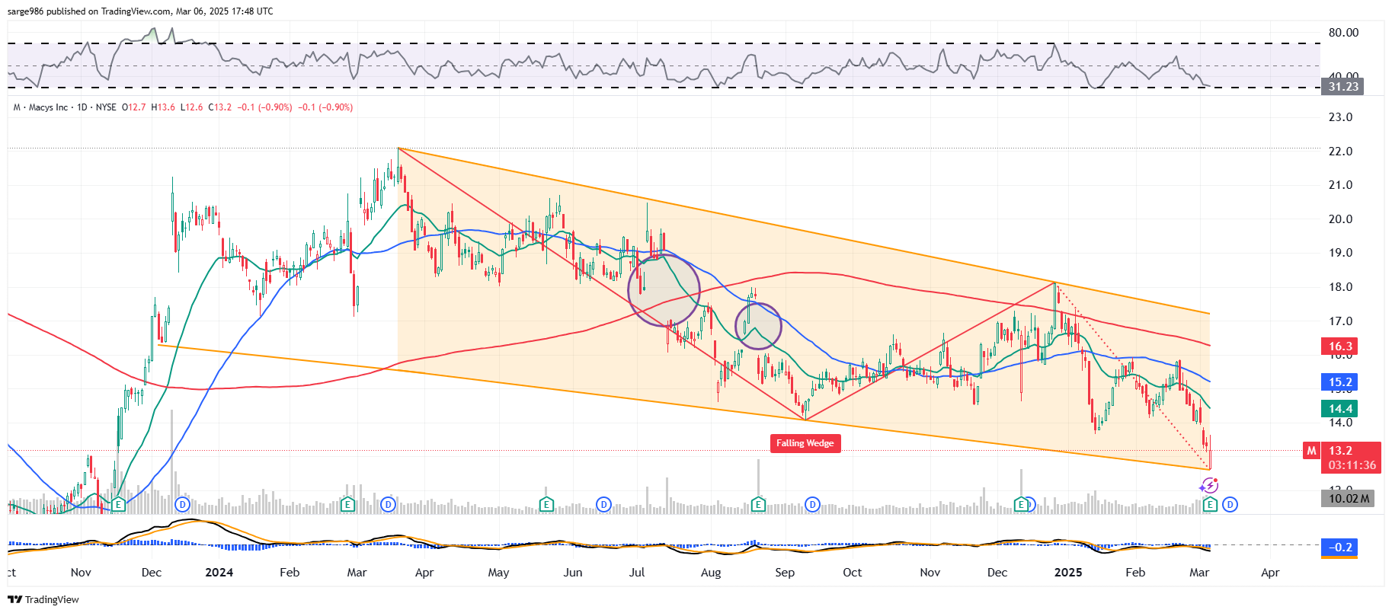Image resolution: width=1392 pixels, height=613 pixels.
Task: Open the dividend marker in March 2024
Action: point(389,504)
